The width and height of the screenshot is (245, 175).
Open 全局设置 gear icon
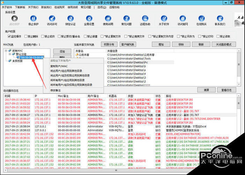89,19
